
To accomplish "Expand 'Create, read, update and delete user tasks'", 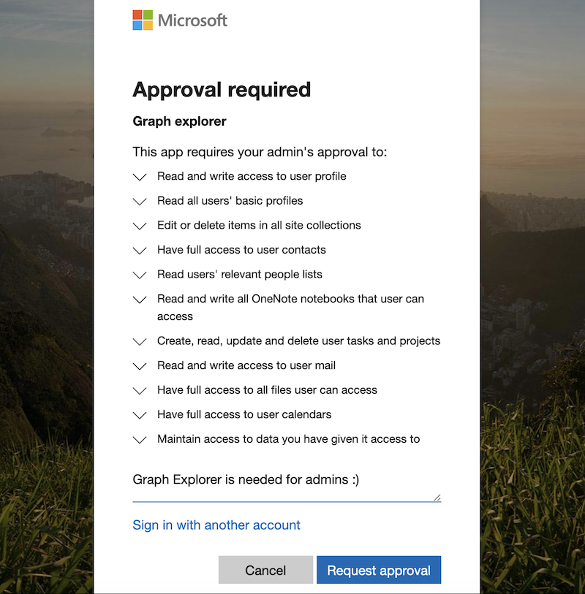I will [140, 341].
